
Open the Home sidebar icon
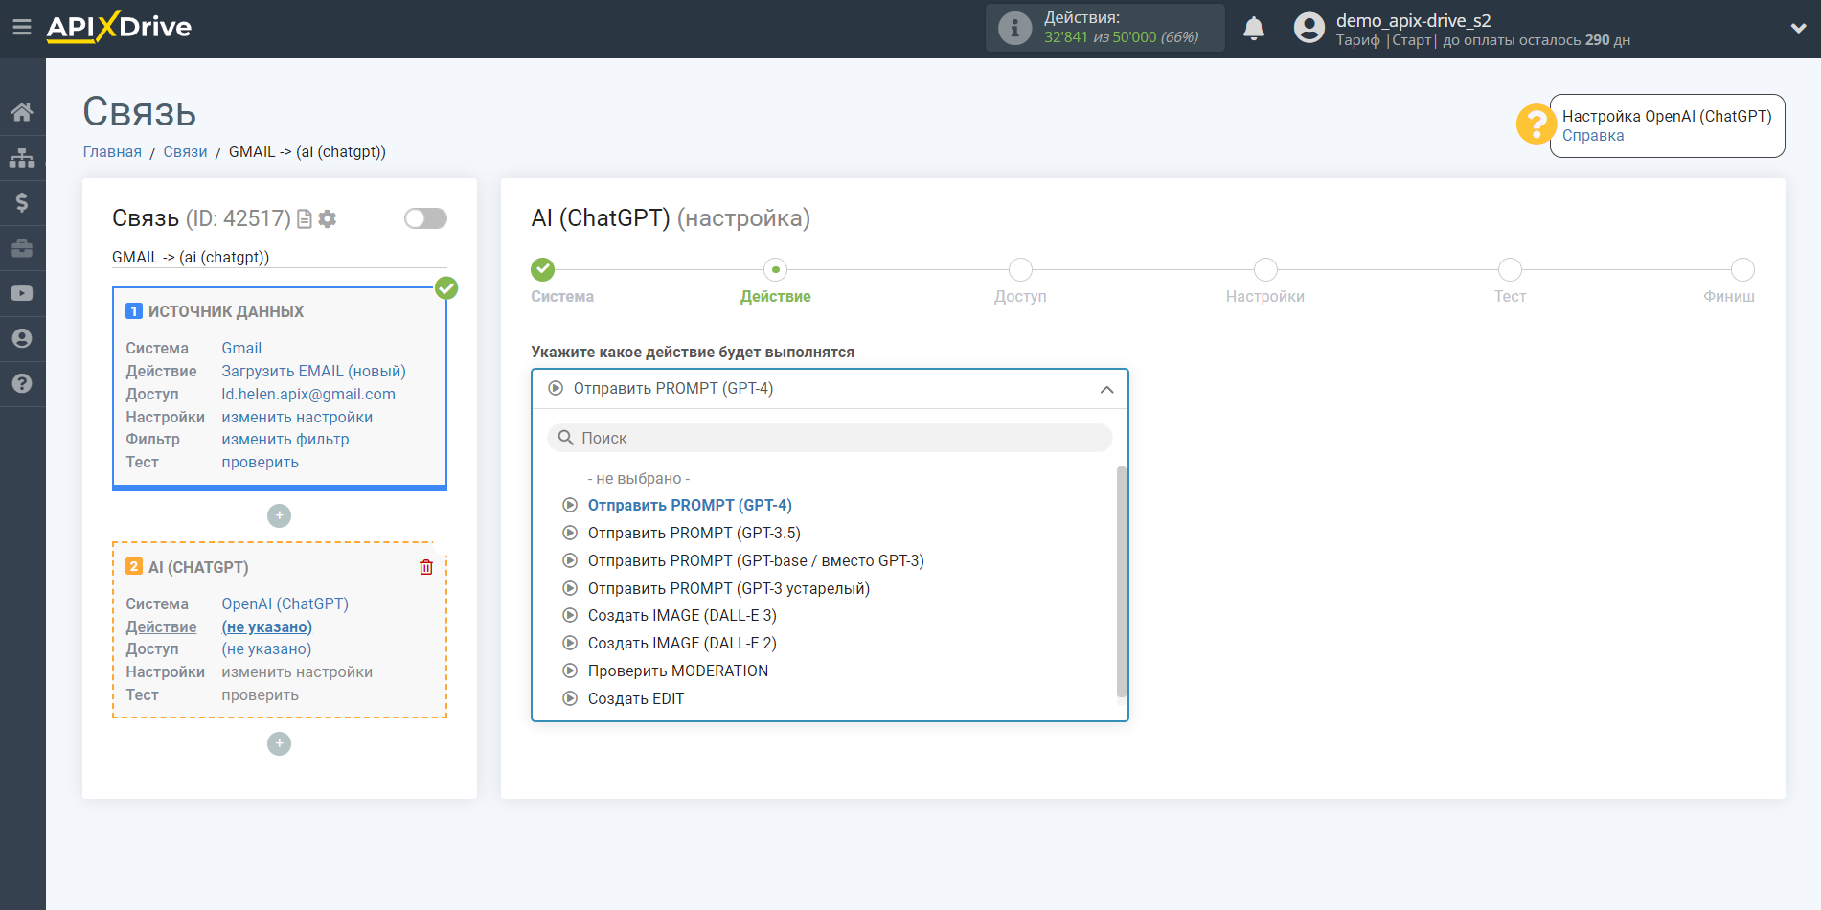[x=22, y=112]
